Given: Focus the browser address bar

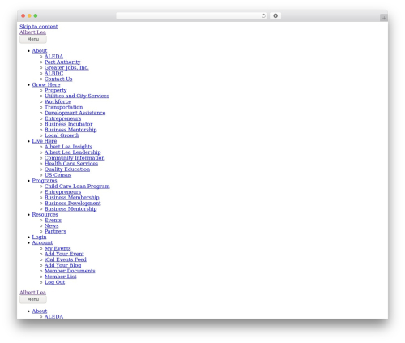Looking at the screenshot, I should point(189,16).
